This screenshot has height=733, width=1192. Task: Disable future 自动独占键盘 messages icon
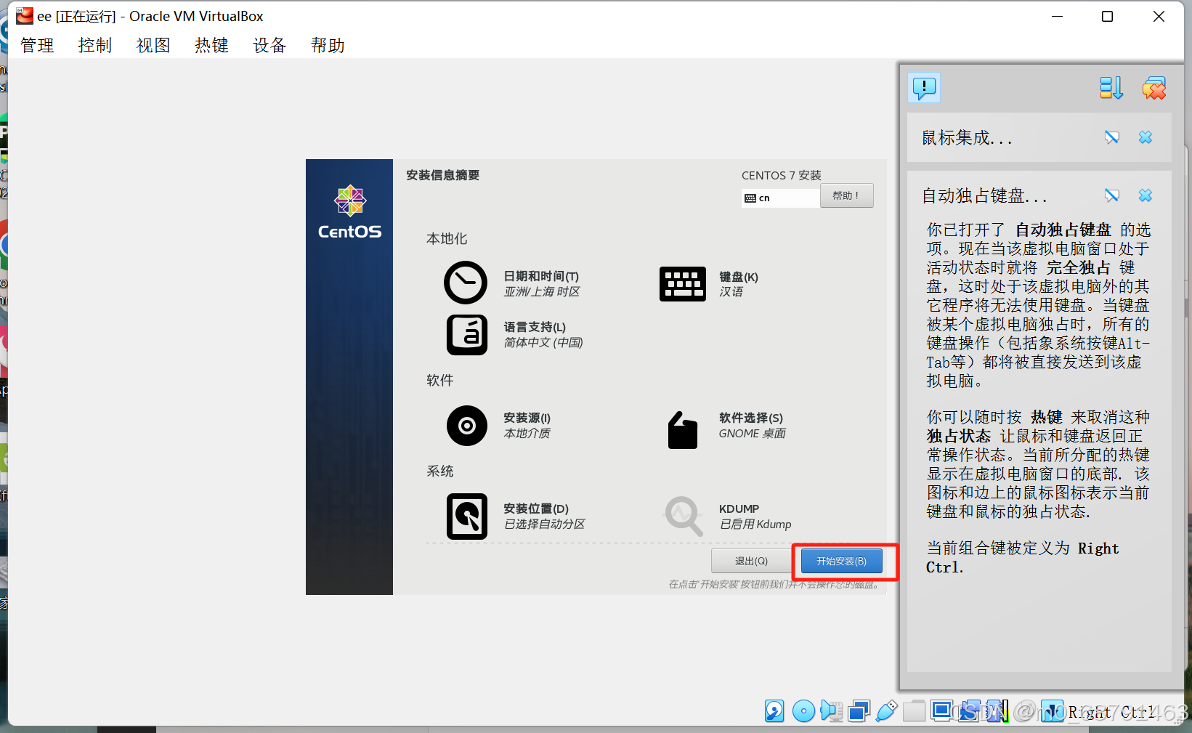[x=1111, y=195]
